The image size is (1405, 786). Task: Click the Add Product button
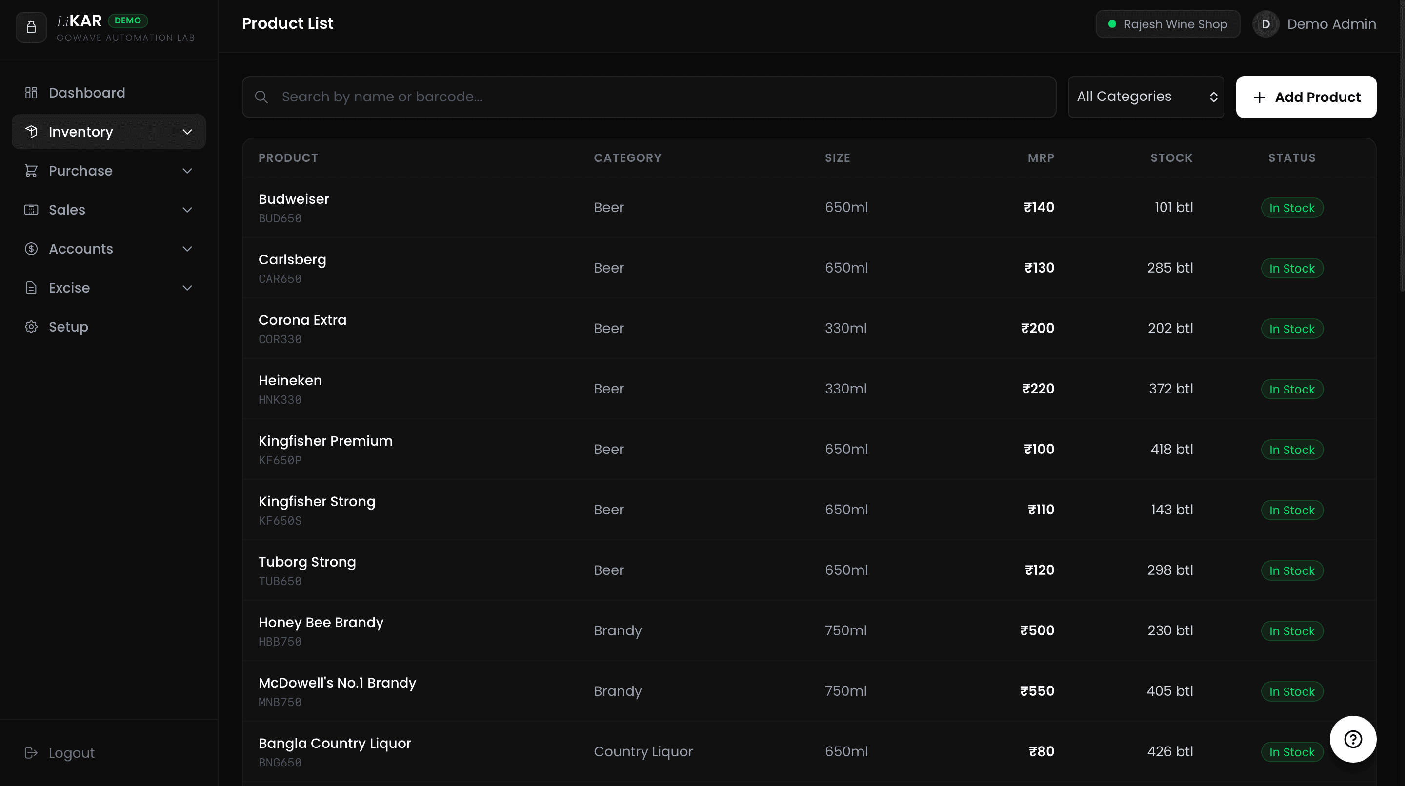pyautogui.click(x=1306, y=97)
